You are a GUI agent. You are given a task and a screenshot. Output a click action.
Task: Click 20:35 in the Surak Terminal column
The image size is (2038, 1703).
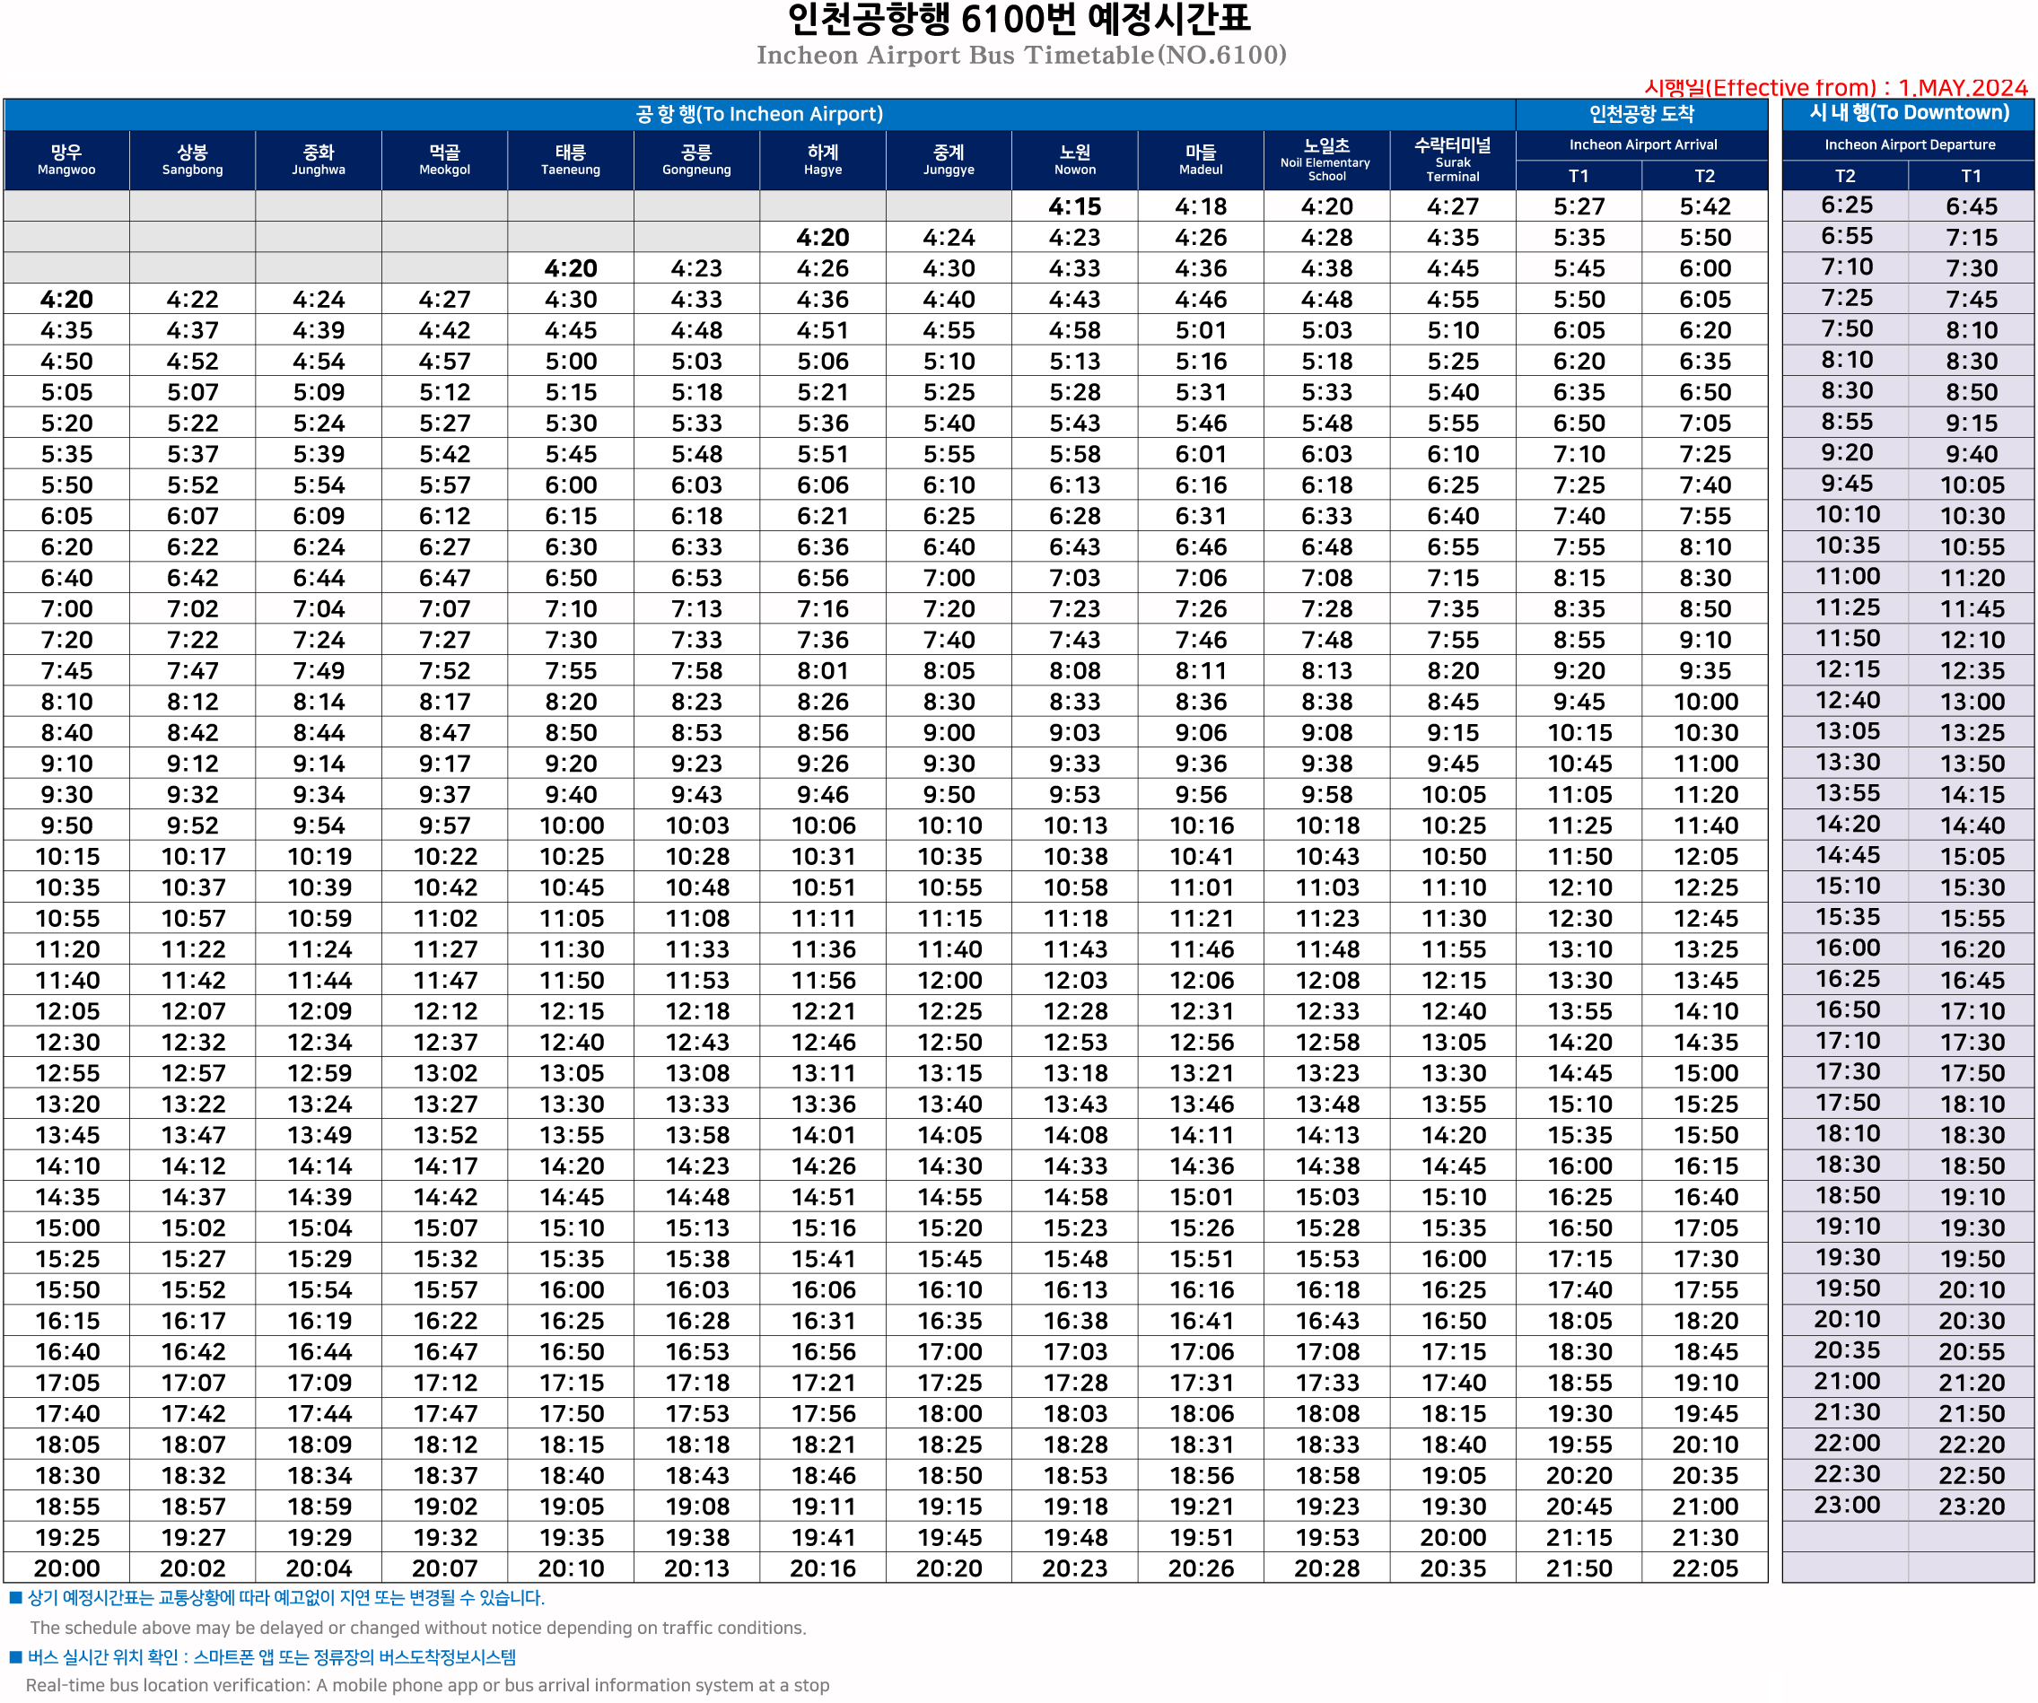pyautogui.click(x=1453, y=1569)
